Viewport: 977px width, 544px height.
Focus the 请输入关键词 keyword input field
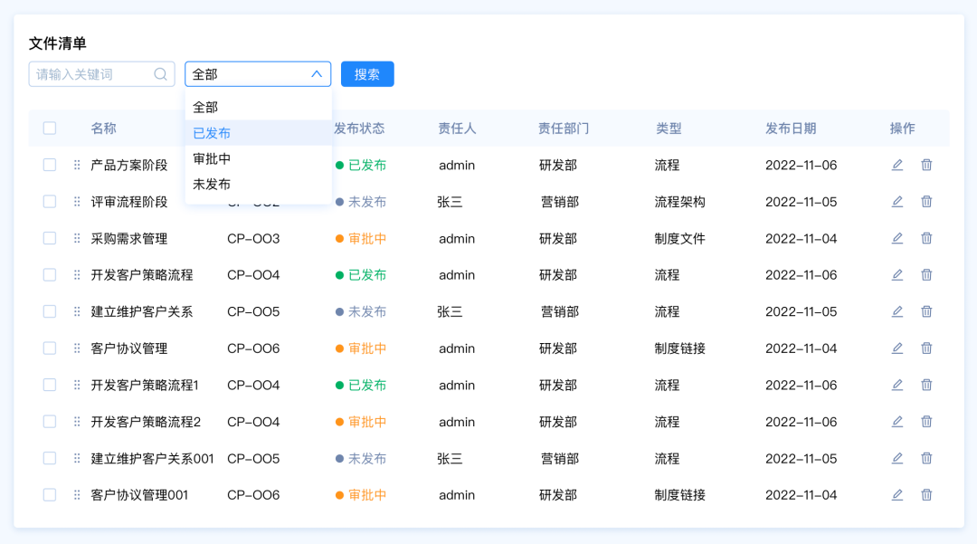tap(90, 74)
